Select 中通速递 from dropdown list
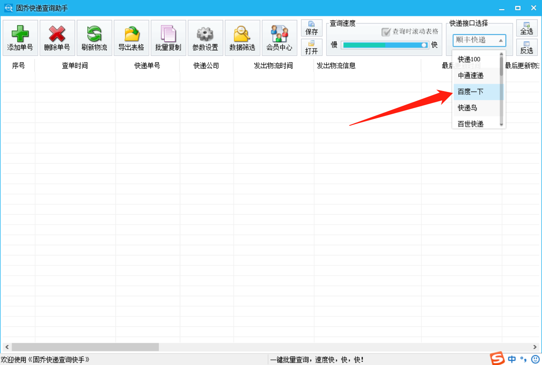 [x=476, y=76]
